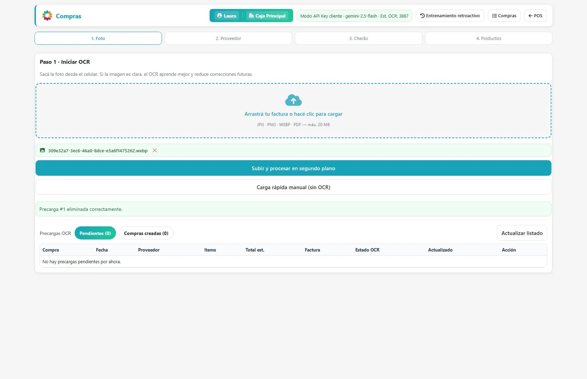Image resolution: width=587 pixels, height=379 pixels.
Task: Go back to POS
Action: [536, 16]
